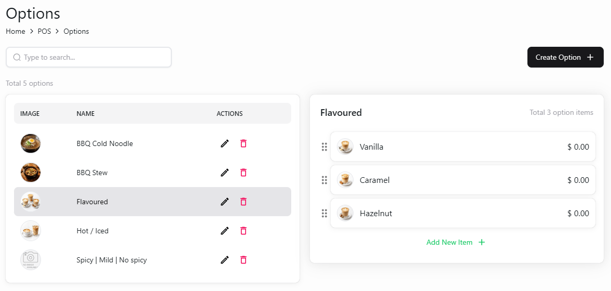Focus the Type to search field
The height and width of the screenshot is (291, 611).
[x=88, y=57]
